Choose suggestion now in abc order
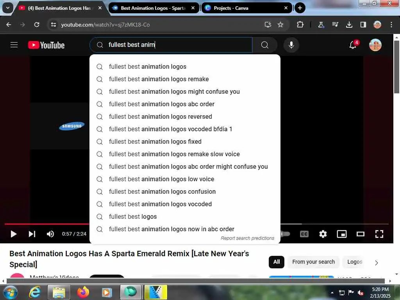 (x=185, y=229)
